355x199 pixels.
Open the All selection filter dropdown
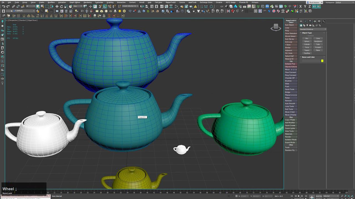coord(30,6)
